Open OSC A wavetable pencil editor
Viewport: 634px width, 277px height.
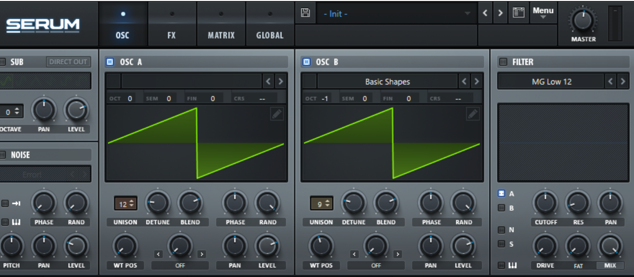coord(277,114)
